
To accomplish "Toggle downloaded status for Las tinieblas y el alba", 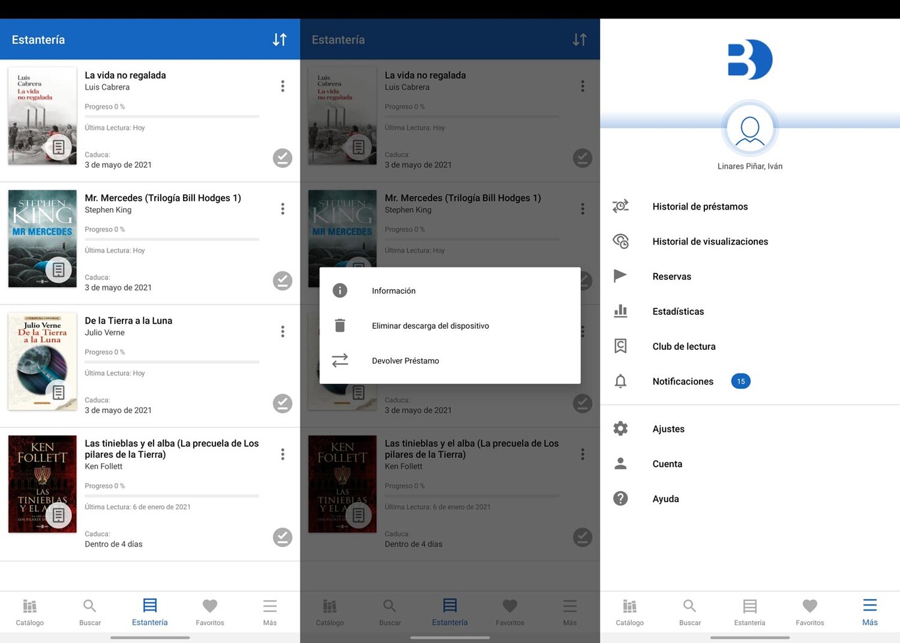I will coord(283,537).
